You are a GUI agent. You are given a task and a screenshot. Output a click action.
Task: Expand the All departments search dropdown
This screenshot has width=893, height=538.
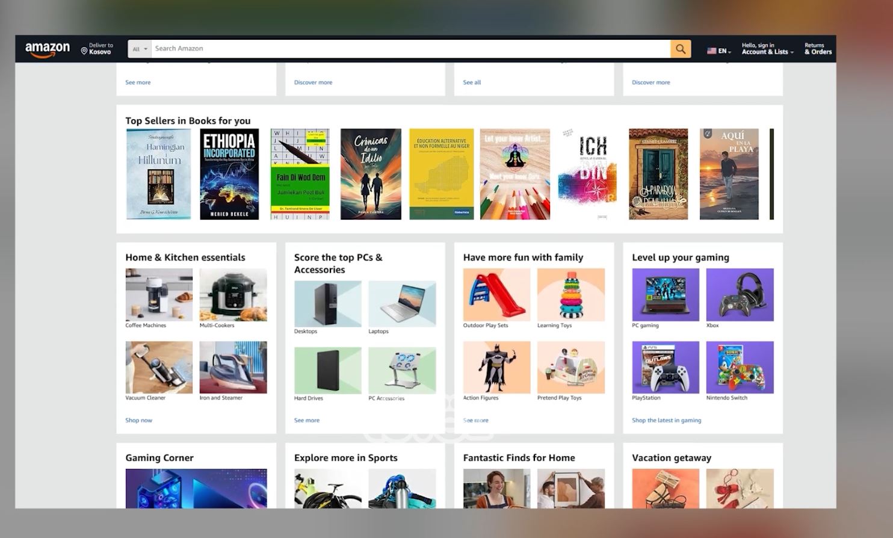click(x=140, y=49)
